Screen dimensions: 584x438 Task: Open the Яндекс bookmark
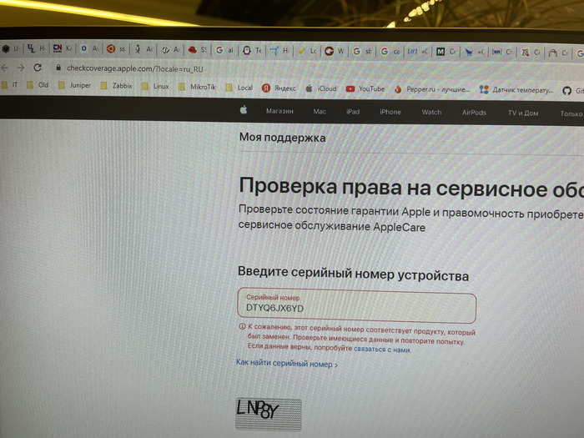[x=279, y=88]
